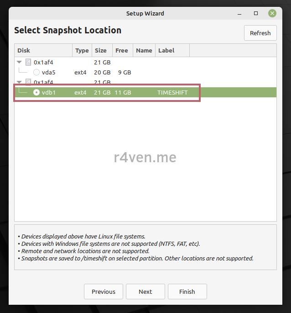
Task: Maximize the Setup Wizard window
Action: (256, 13)
